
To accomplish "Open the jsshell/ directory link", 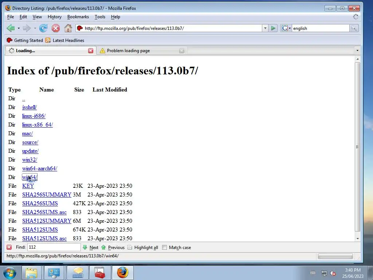I will (x=30, y=107).
